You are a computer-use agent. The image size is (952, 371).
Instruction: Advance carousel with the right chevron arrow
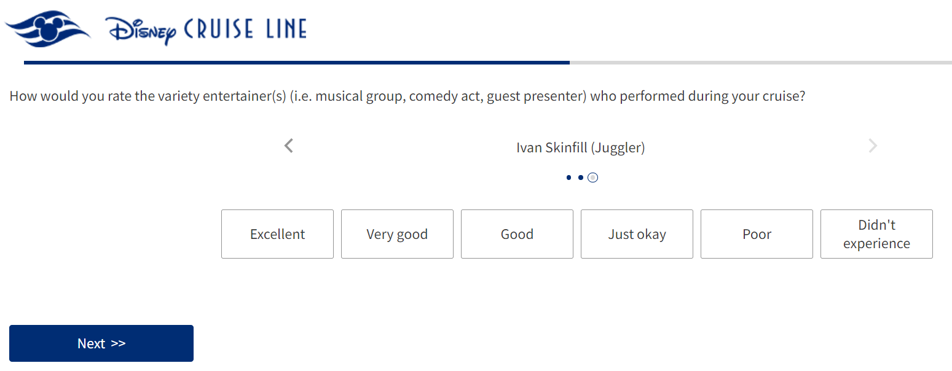873,146
